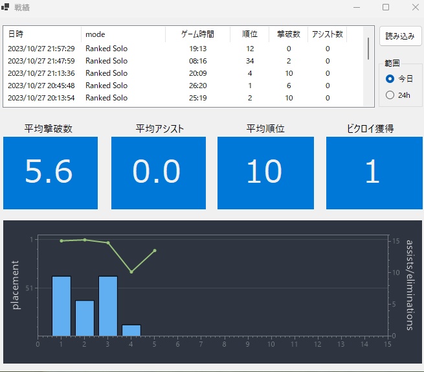Click game time 08:16 cell
424x372 pixels.
pos(197,61)
